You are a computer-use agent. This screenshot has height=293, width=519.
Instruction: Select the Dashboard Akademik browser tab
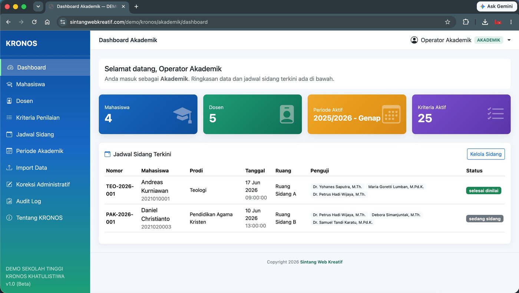87,6
